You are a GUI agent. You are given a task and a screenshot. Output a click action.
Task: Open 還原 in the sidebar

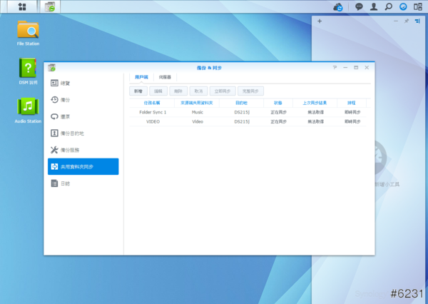(65, 116)
